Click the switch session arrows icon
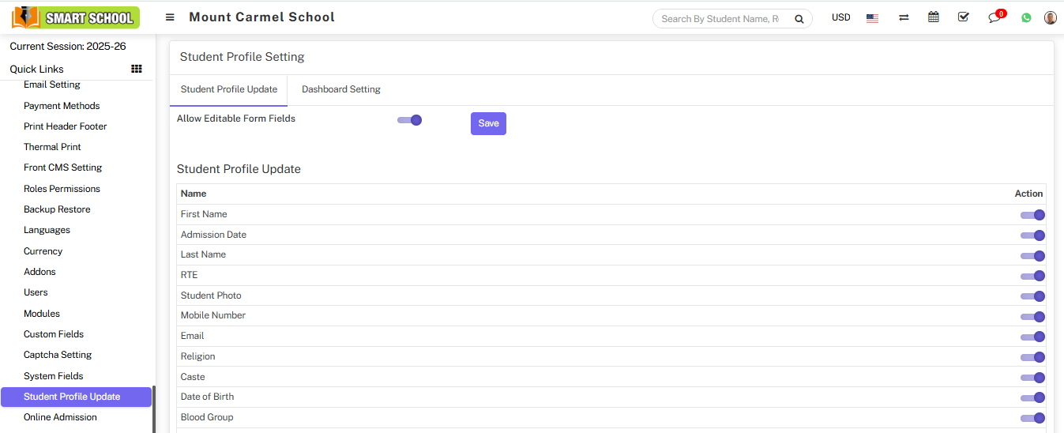 [904, 17]
